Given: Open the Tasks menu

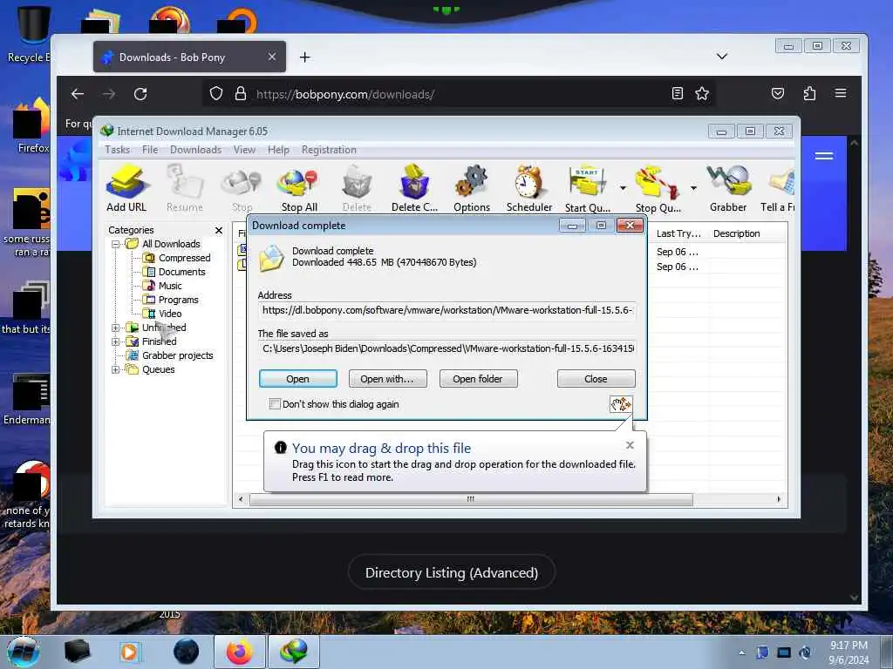Looking at the screenshot, I should click(x=118, y=150).
